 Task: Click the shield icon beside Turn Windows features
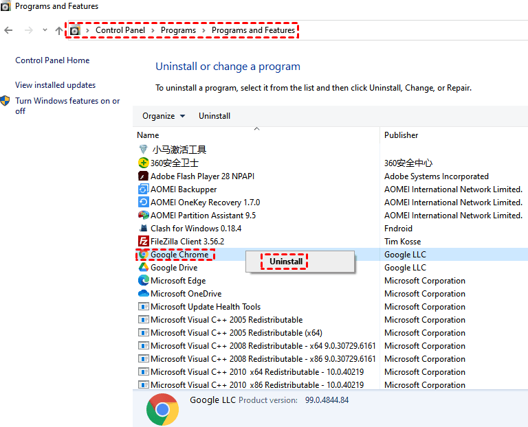5,101
